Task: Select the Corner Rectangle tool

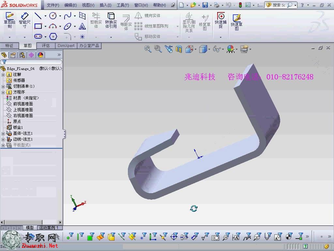Action: tap(38, 26)
